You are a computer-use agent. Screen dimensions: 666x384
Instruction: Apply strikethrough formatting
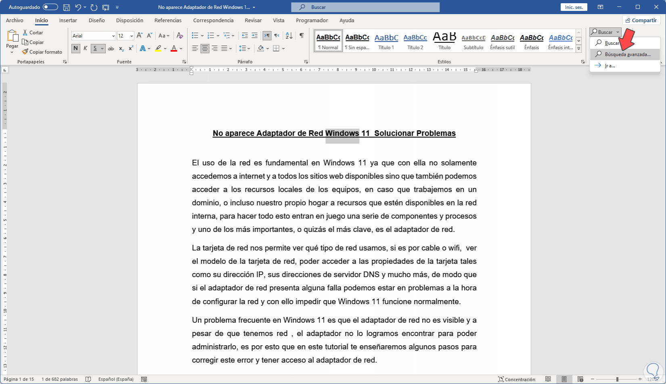(111, 49)
